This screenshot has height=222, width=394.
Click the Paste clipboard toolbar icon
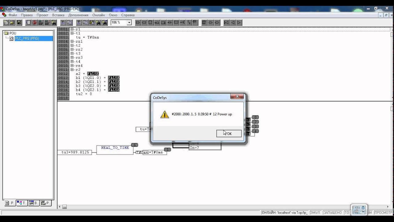(91, 23)
